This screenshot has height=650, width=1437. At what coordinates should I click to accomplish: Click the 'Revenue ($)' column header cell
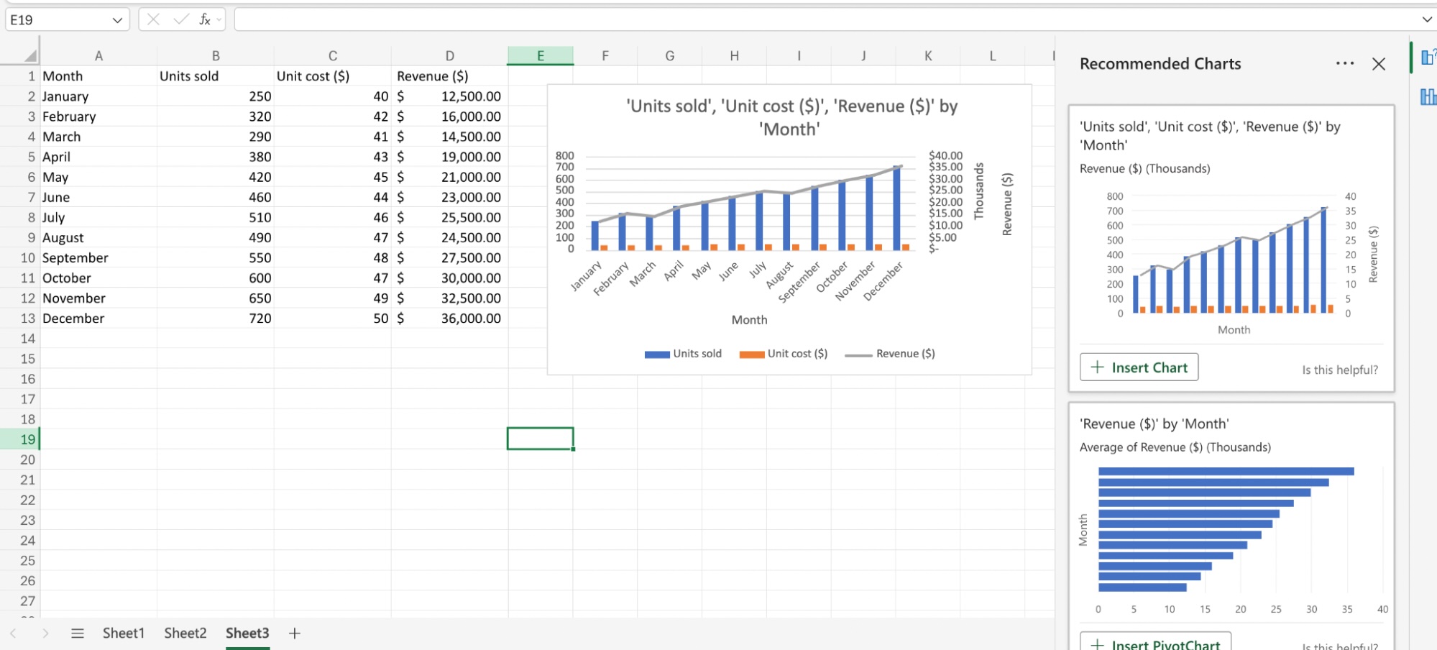[449, 75]
